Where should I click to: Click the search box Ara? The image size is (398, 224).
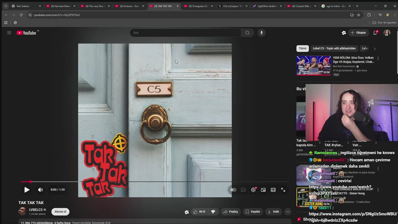186,33
